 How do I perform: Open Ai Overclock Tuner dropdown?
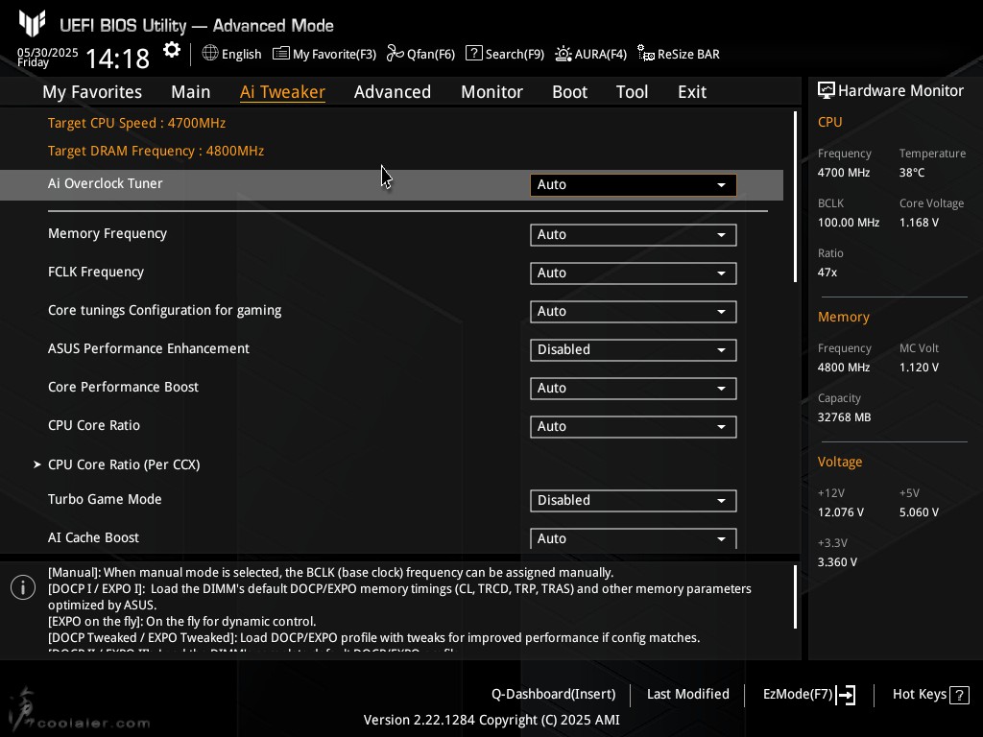click(x=634, y=185)
